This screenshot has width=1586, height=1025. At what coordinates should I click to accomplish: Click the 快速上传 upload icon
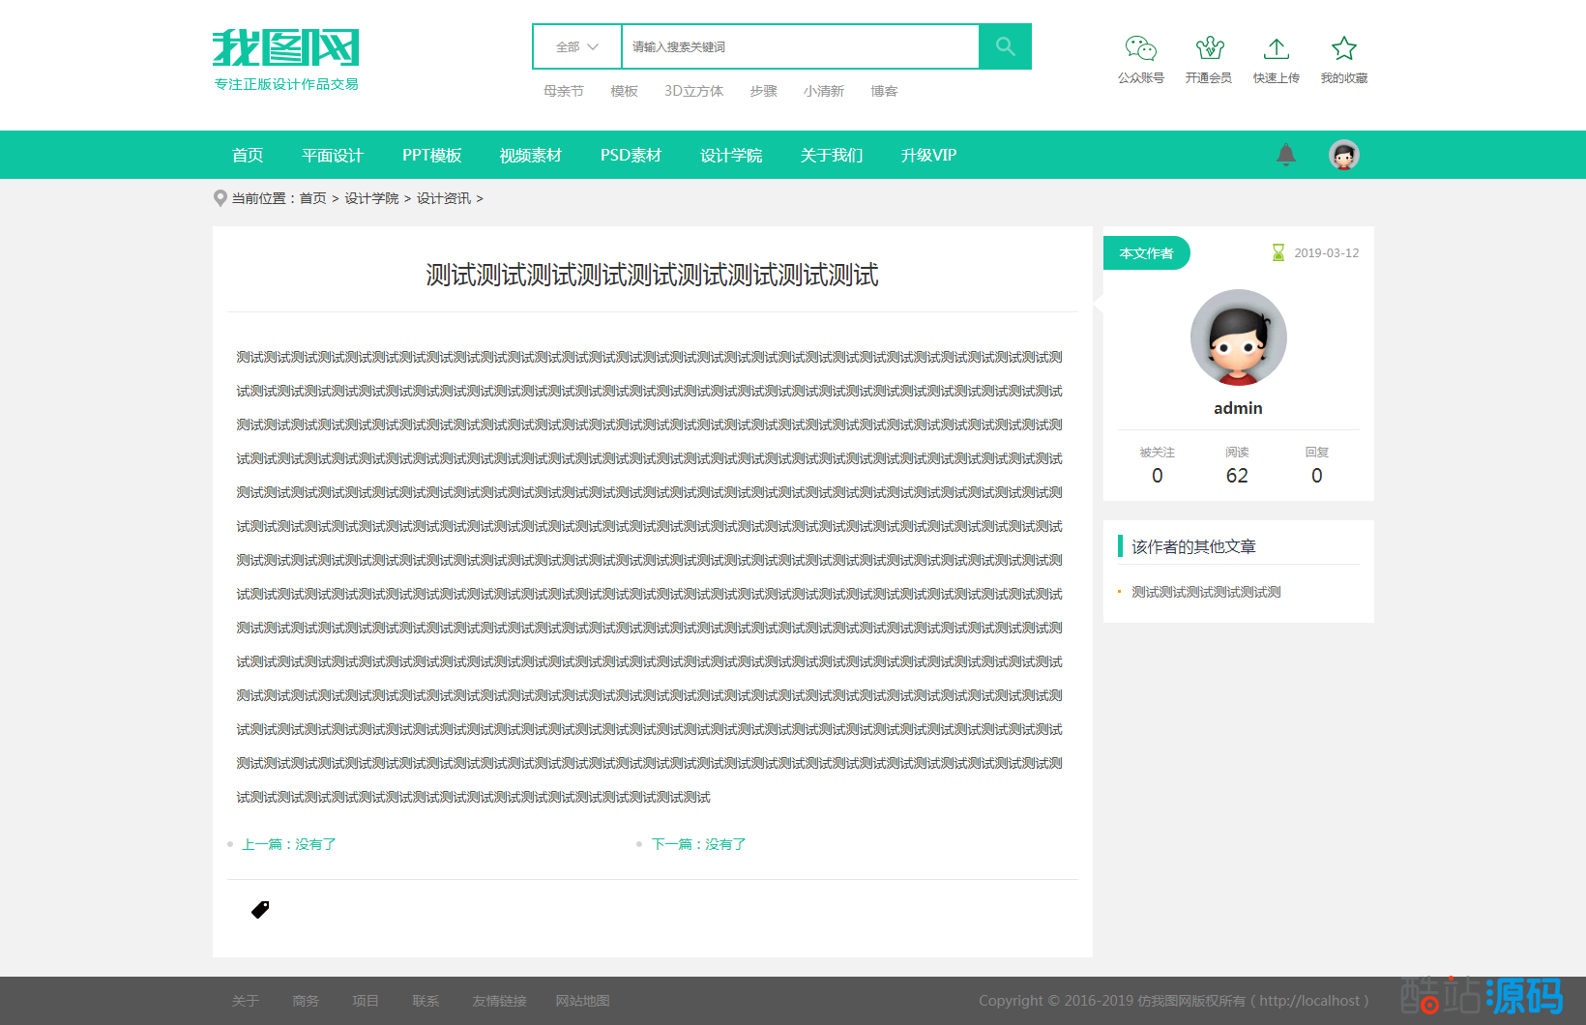(1276, 48)
